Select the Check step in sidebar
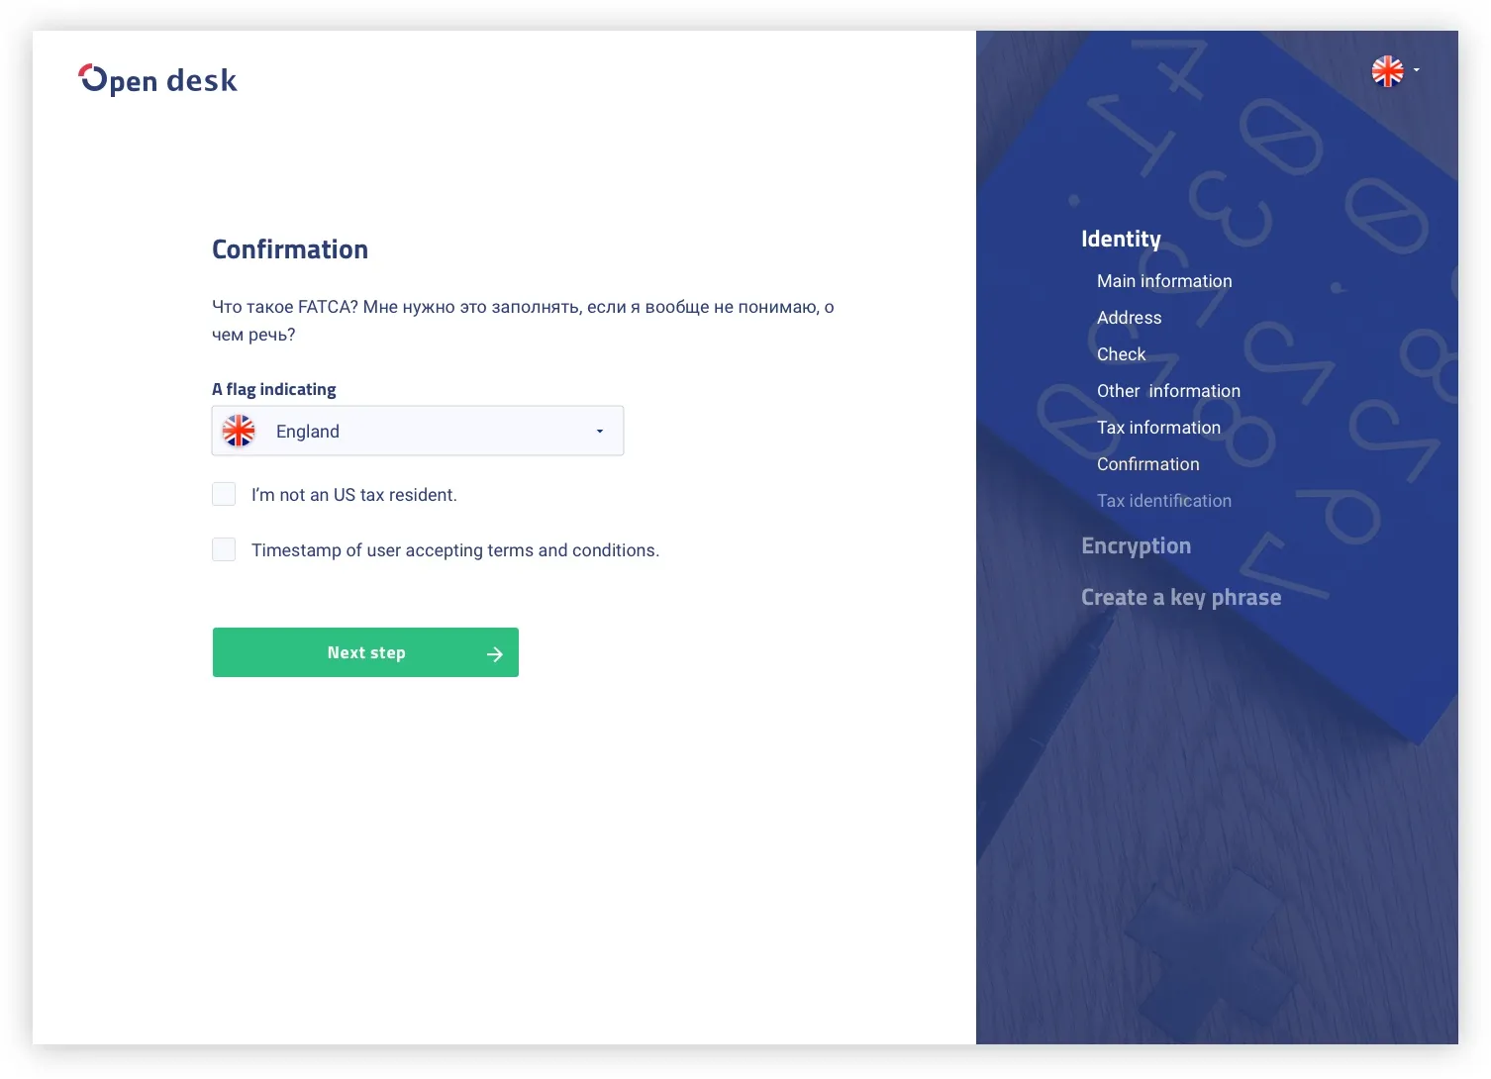Viewport: 1491px width, 1079px height. (1121, 354)
